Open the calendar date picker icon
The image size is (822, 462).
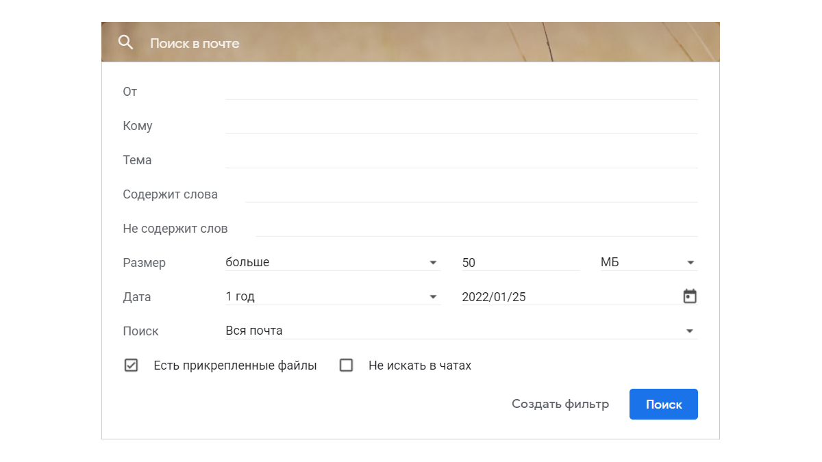tap(690, 296)
